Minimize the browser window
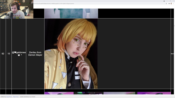This screenshot has height=98, width=175. [167, 1]
